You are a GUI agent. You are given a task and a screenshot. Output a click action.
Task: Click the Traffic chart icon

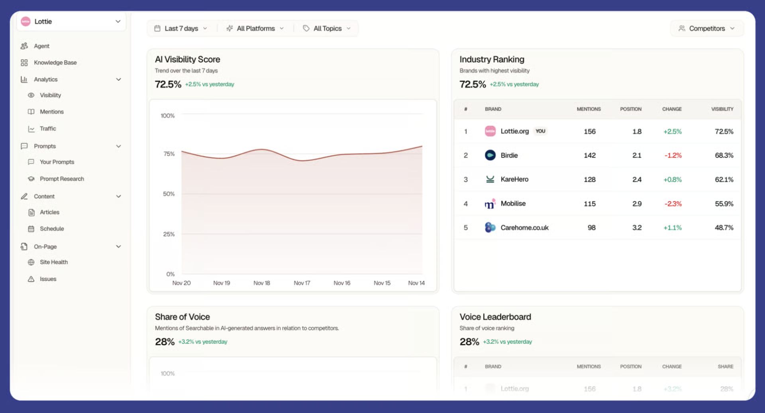pos(31,129)
